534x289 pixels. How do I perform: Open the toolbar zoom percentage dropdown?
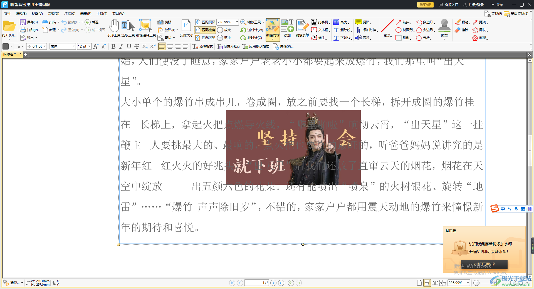click(x=237, y=22)
